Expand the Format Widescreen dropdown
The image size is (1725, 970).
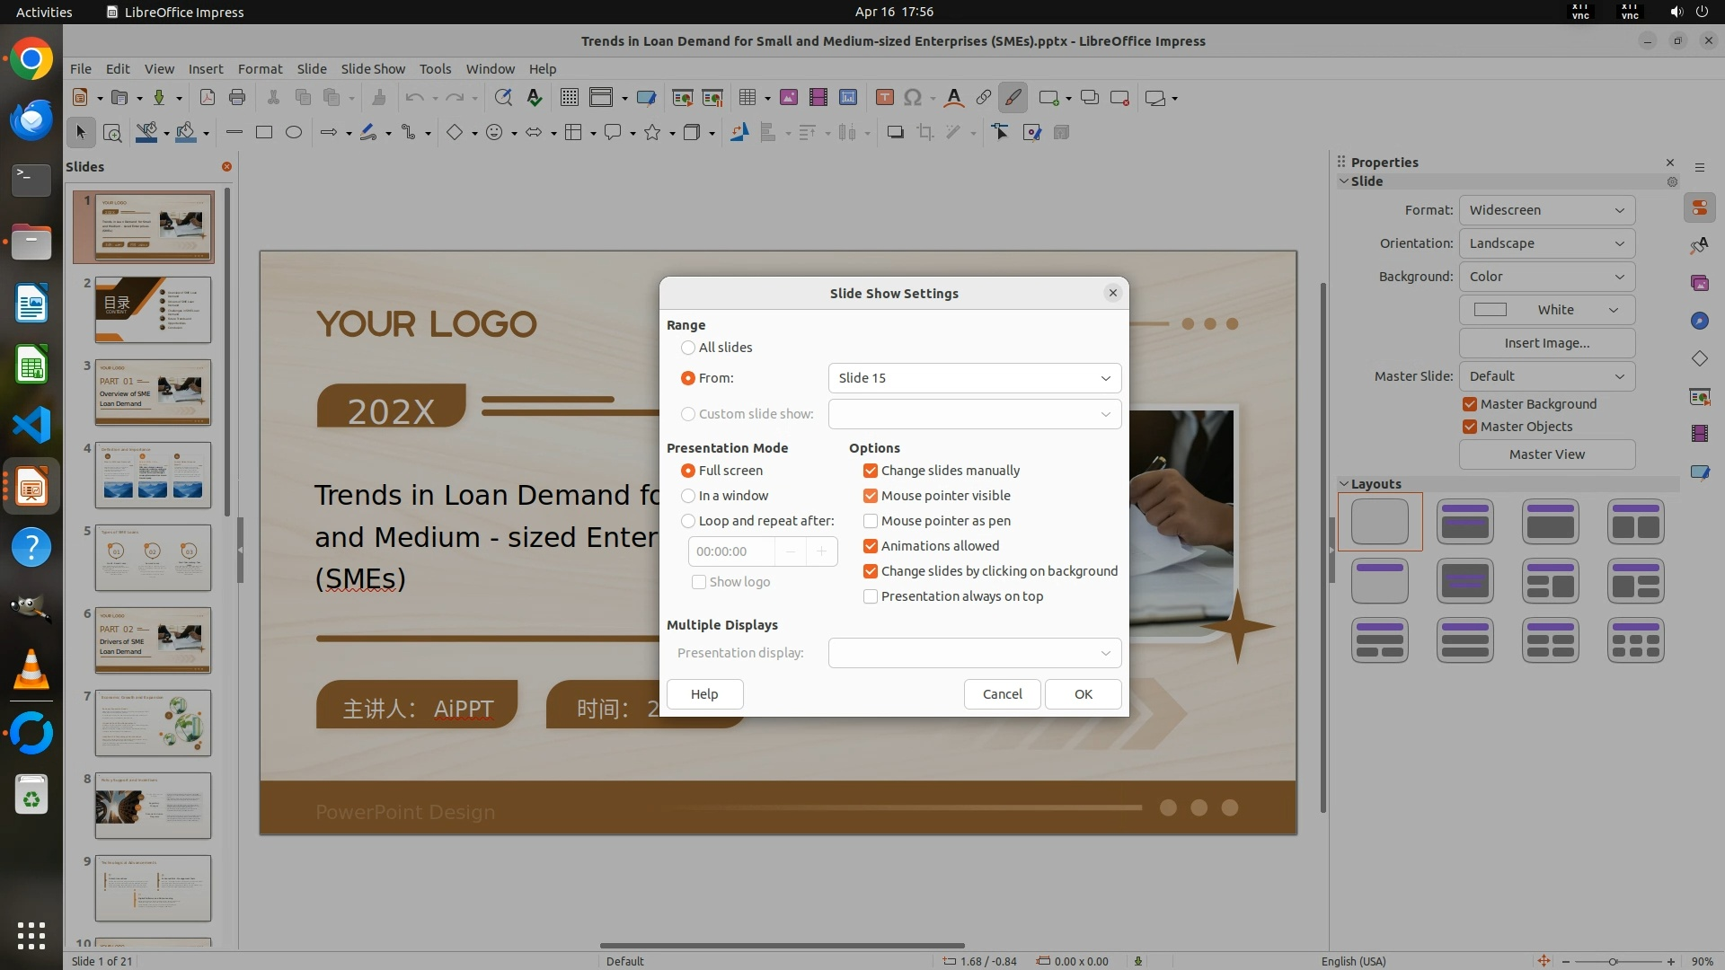click(x=1546, y=210)
